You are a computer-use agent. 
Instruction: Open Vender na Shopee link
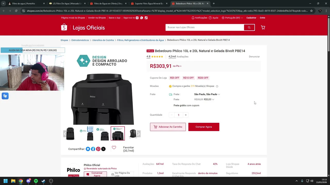point(97,18)
